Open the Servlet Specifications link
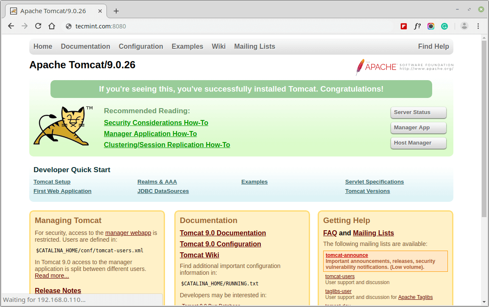Screen dimensions: 489x307 pyautogui.click(x=374, y=182)
